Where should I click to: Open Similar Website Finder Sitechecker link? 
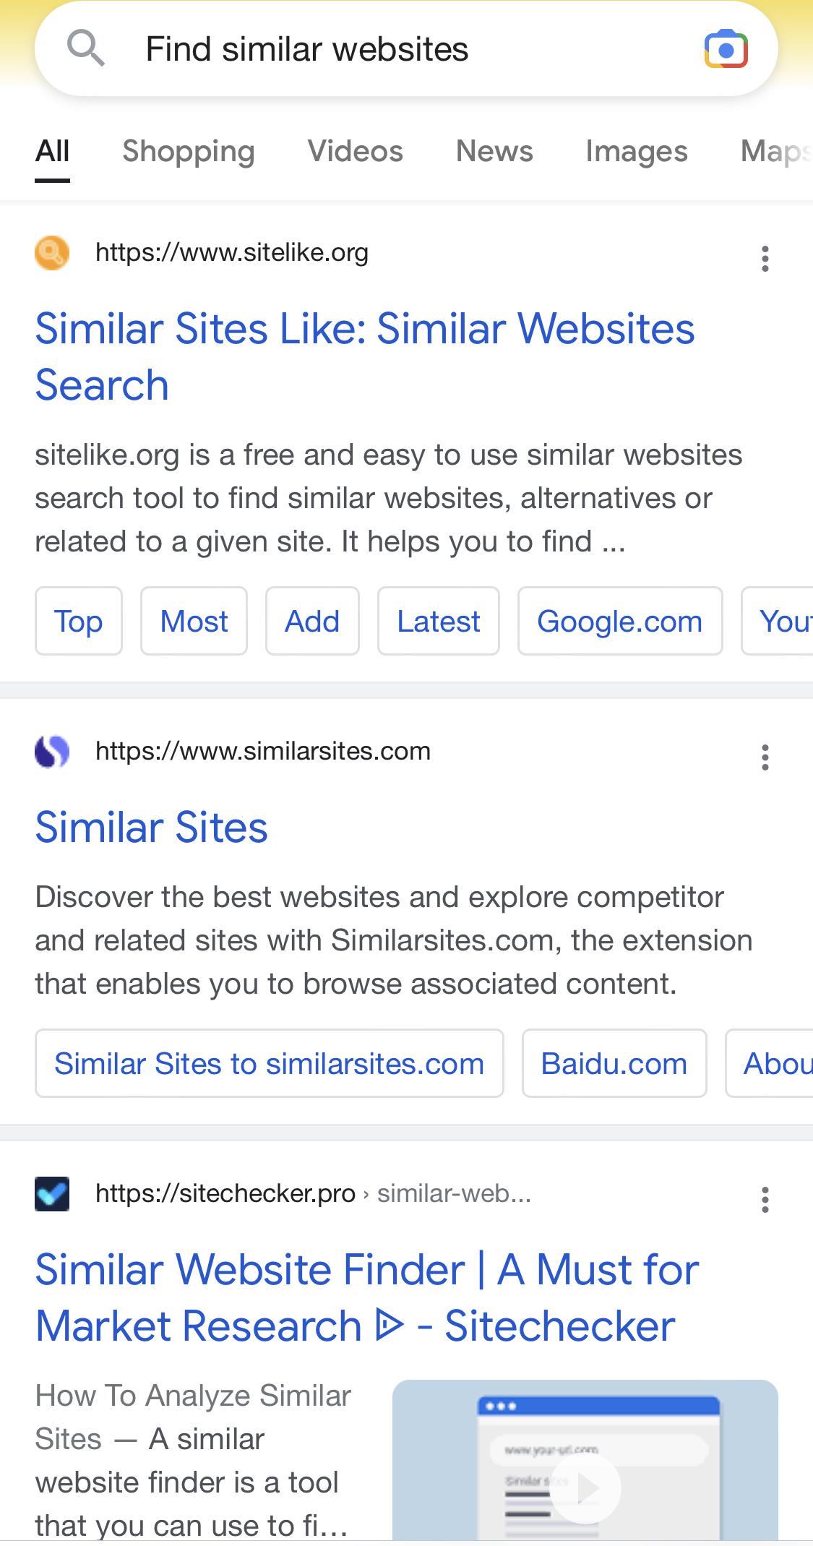click(366, 1297)
